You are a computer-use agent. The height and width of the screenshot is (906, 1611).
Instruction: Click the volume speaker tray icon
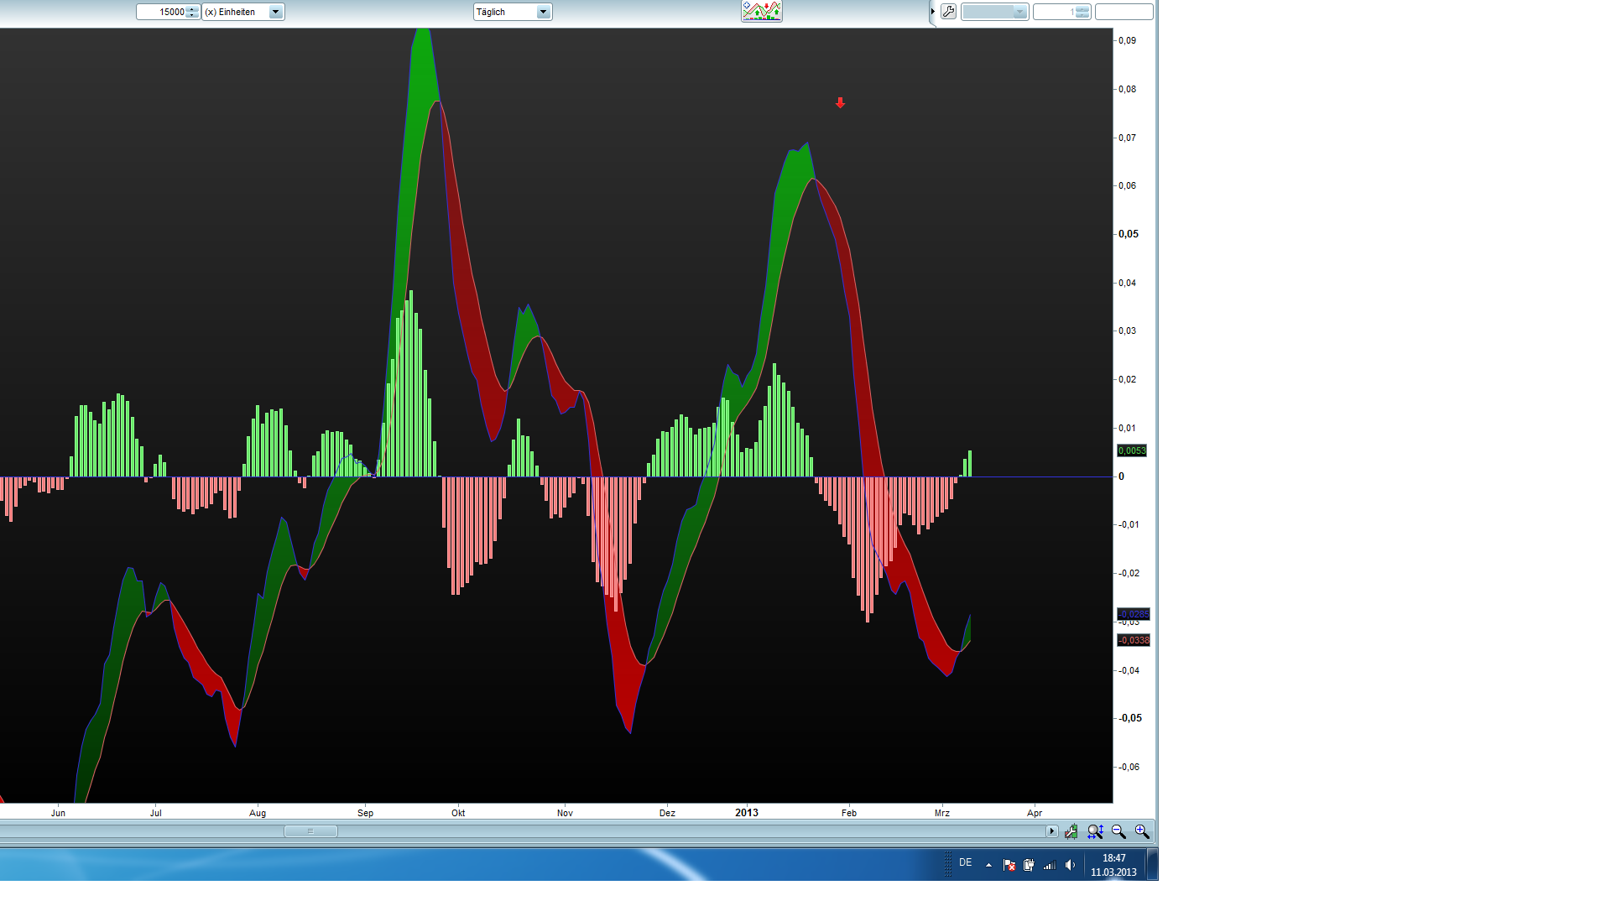coord(1070,865)
